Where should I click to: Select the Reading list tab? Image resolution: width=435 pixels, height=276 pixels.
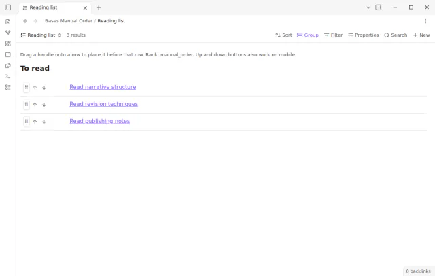coord(54,7)
